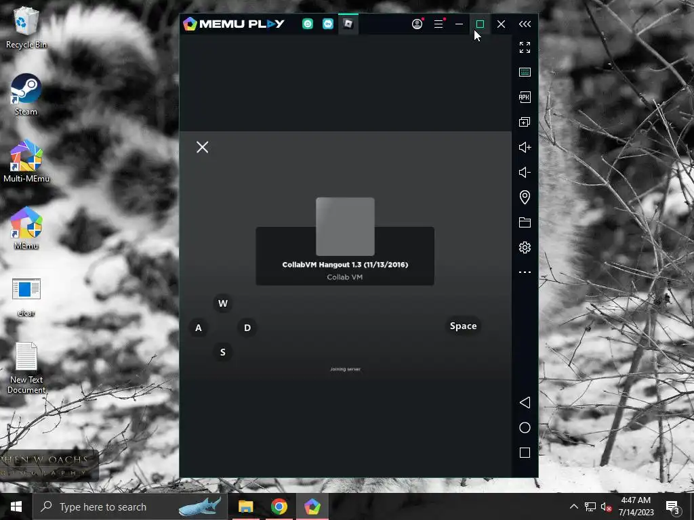This screenshot has width=694, height=520.
Task: Click the MEmu taskbar icon
Action: click(312, 506)
